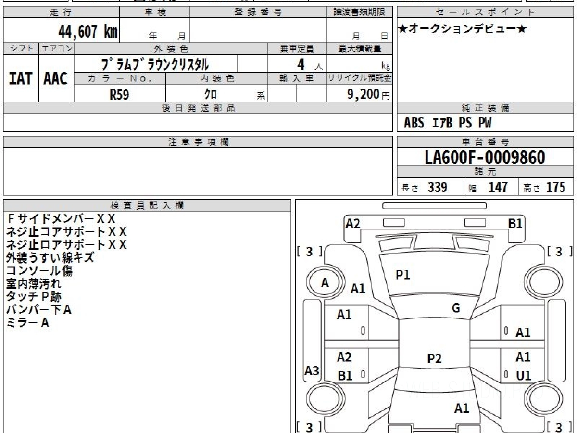This screenshot has height=433, width=577.
Task: Click the 内装色 header
Action: [x=216, y=78]
